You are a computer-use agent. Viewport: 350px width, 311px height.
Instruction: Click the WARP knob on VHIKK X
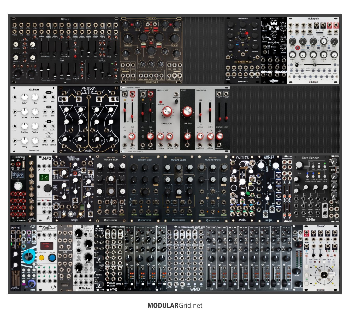tap(126, 25)
